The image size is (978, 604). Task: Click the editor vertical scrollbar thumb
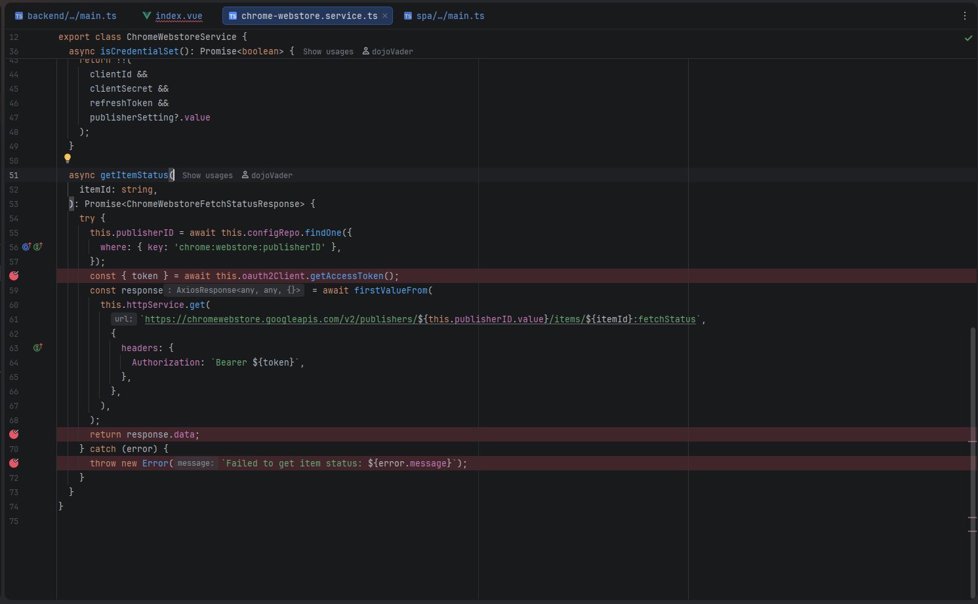pos(973,459)
